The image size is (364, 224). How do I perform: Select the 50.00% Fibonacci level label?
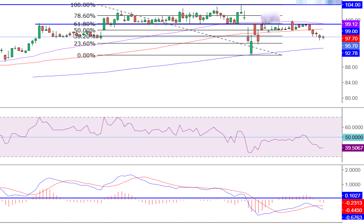[x=85, y=30]
